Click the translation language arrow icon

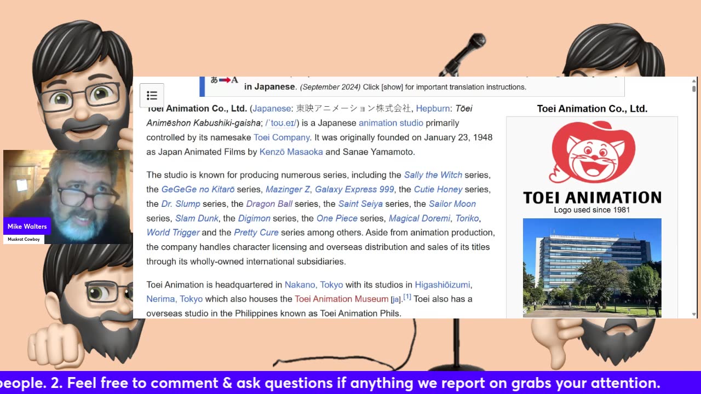[x=225, y=81]
